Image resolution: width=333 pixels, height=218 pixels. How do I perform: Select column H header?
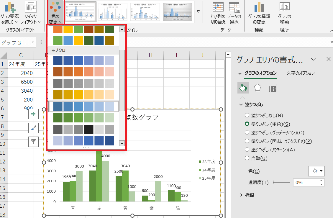pyautogui.click(x=150, y=55)
